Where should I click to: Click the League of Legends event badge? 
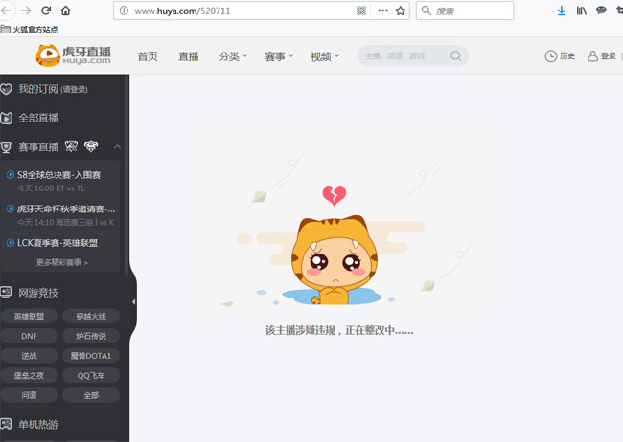point(71,146)
